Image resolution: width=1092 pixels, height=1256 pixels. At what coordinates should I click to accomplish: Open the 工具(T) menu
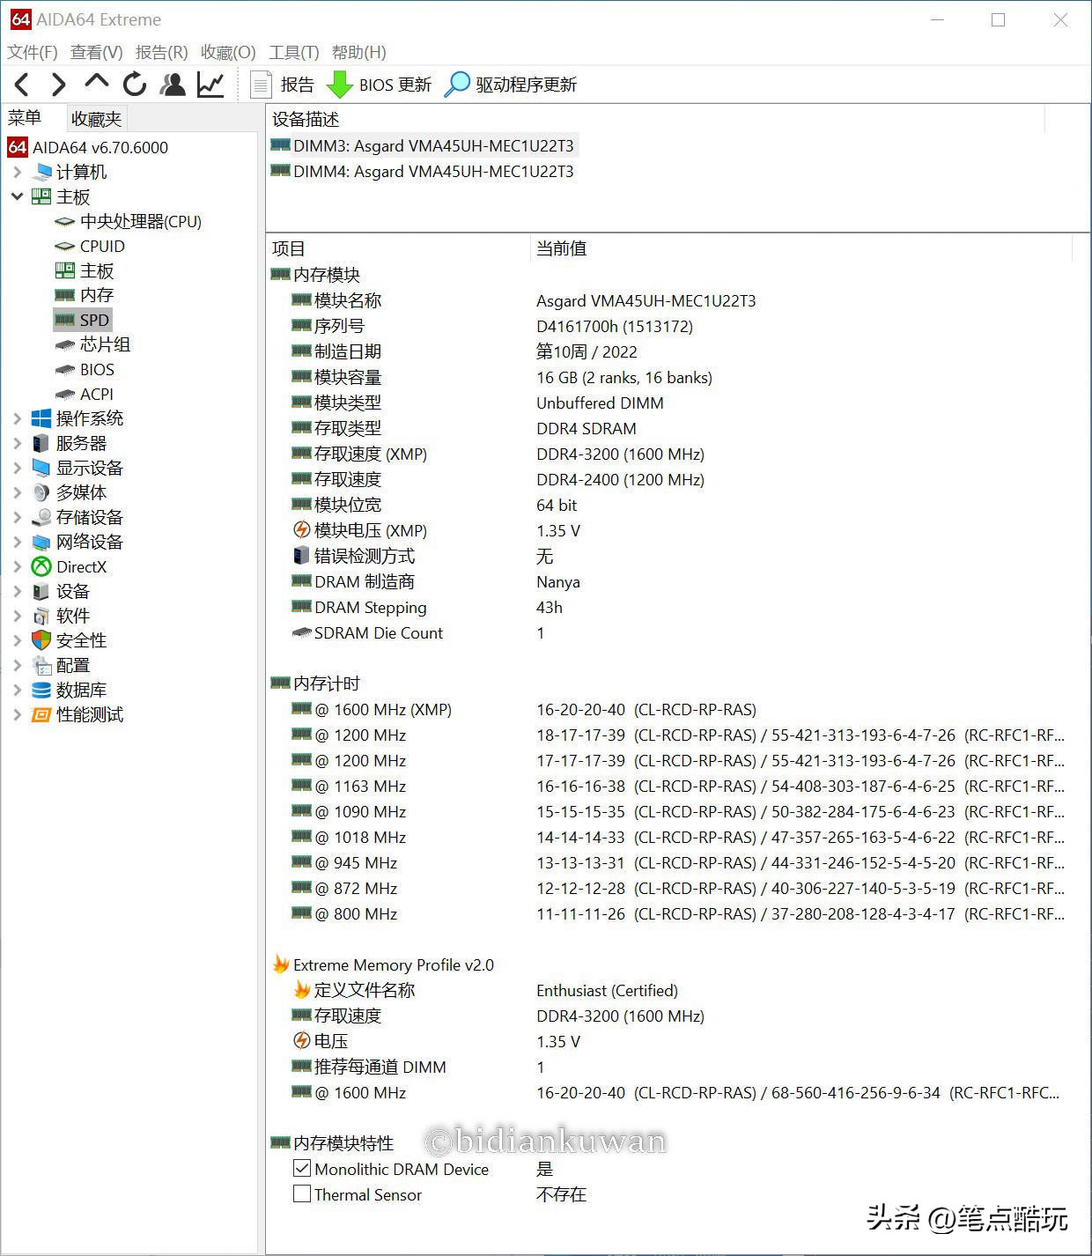(294, 52)
